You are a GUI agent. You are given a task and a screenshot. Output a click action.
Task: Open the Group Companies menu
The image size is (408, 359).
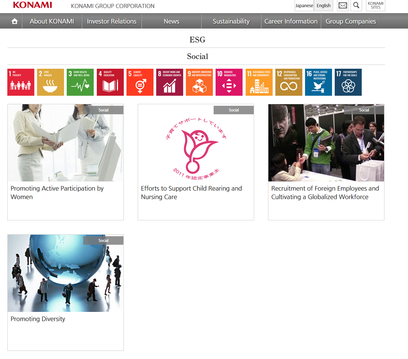(x=351, y=21)
